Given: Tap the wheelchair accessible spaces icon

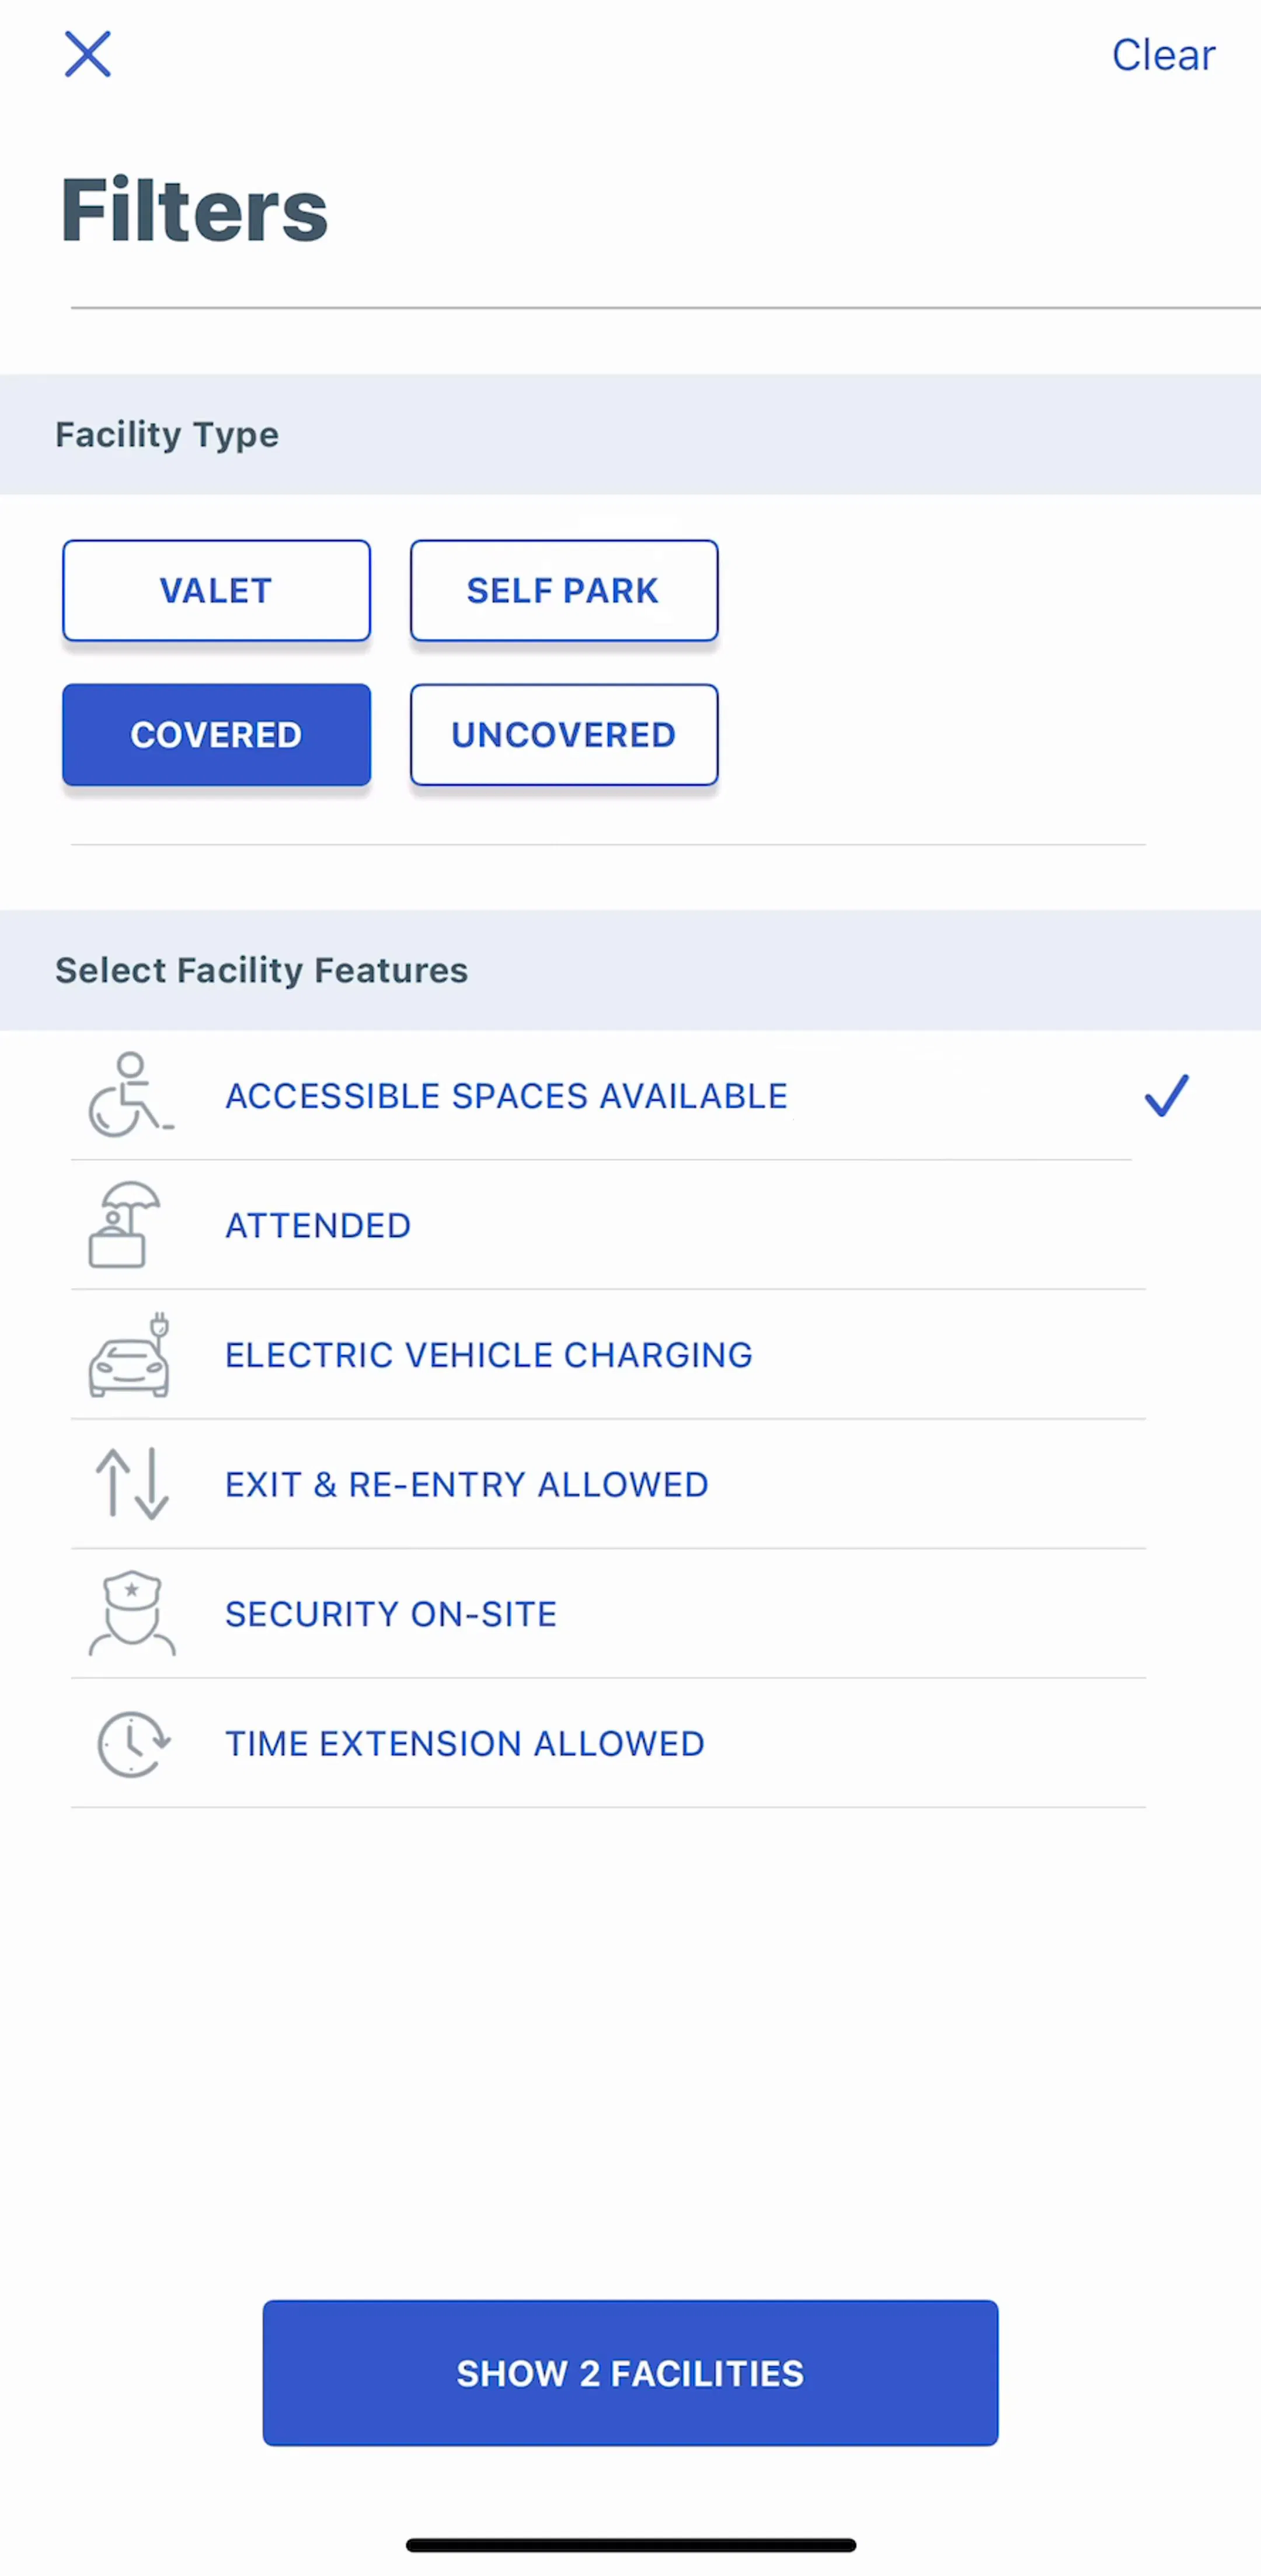Looking at the screenshot, I should [130, 1095].
